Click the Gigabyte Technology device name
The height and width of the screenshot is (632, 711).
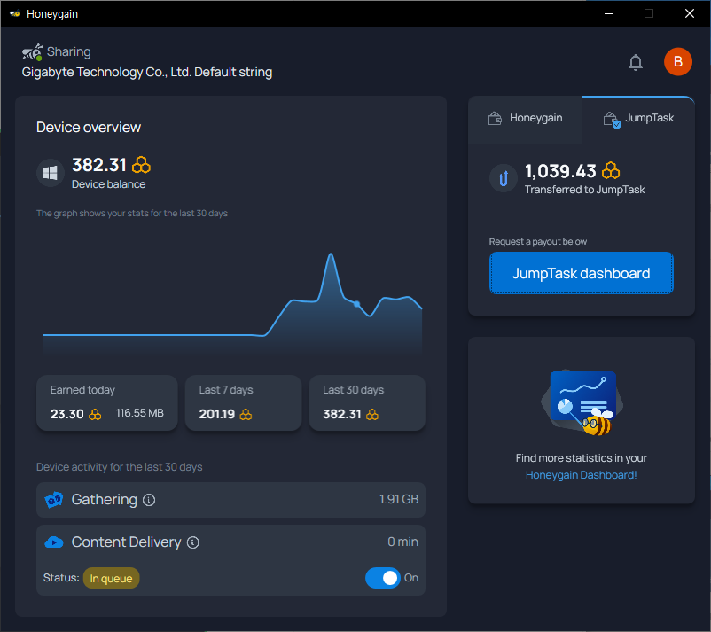coord(147,72)
